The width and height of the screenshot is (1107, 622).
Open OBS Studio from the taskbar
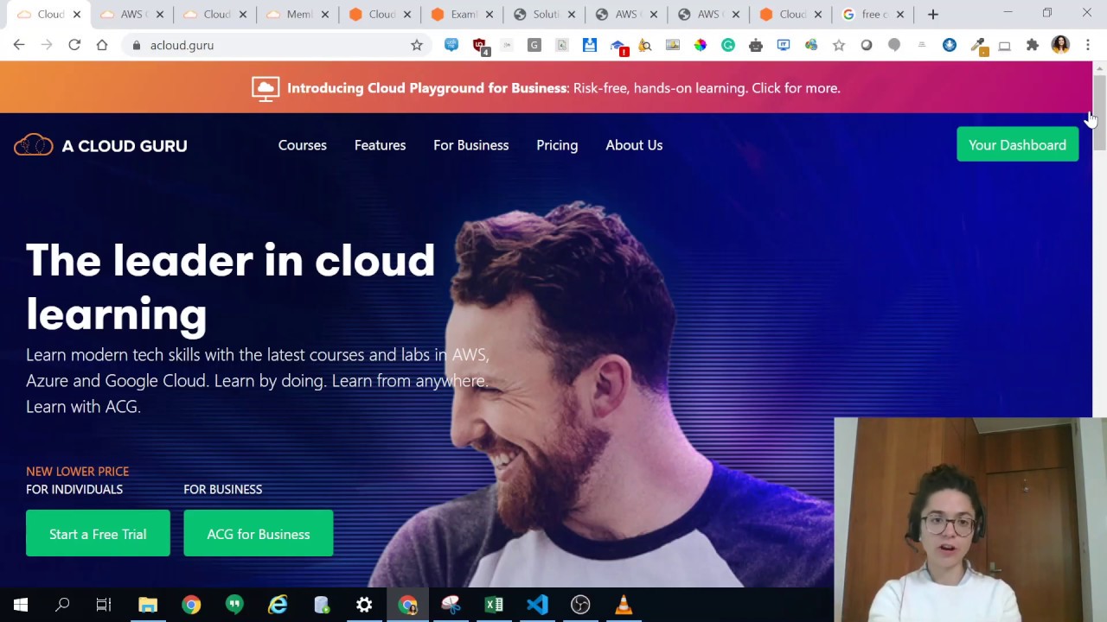point(580,605)
